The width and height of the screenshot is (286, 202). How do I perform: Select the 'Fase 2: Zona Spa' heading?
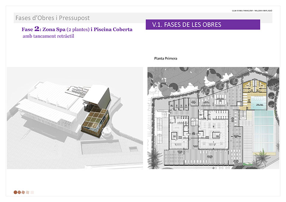pyautogui.click(x=77, y=29)
